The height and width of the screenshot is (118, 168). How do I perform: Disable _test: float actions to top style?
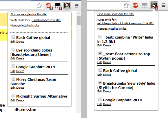click(x=100, y=53)
